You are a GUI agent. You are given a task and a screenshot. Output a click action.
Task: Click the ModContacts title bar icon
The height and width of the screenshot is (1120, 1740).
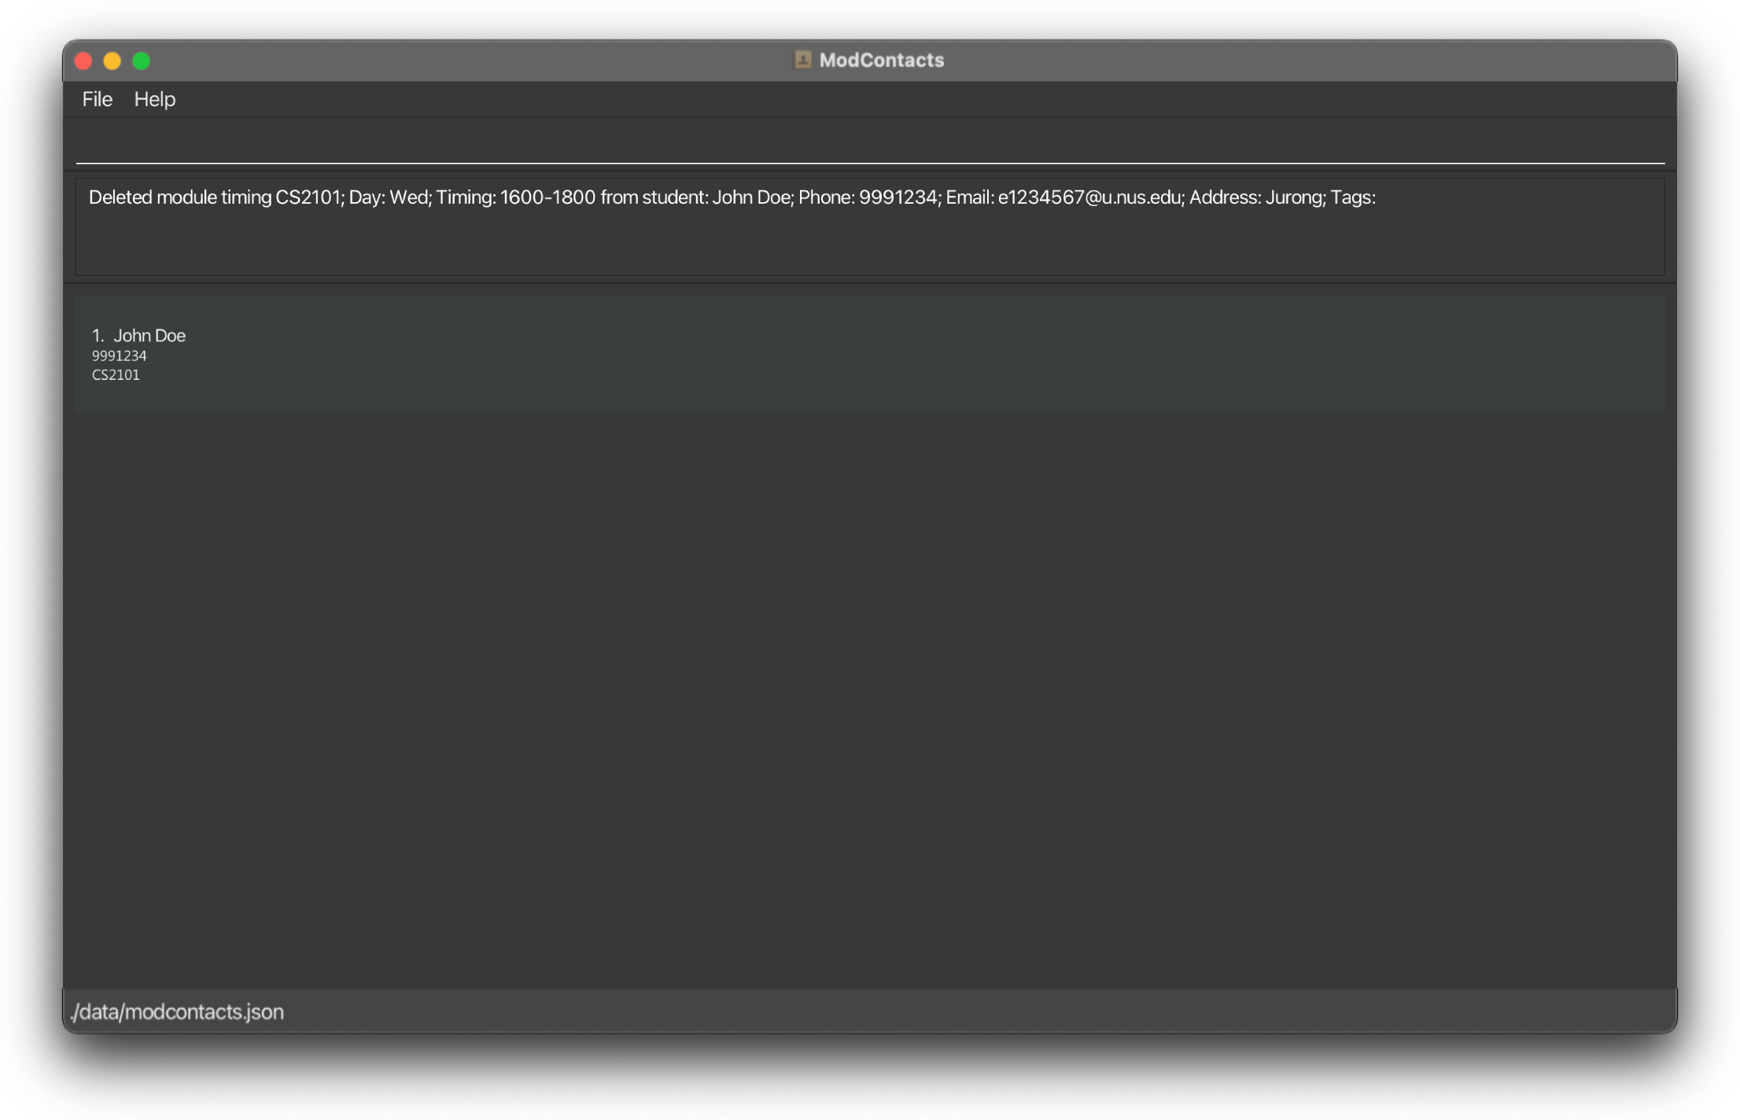coord(802,60)
